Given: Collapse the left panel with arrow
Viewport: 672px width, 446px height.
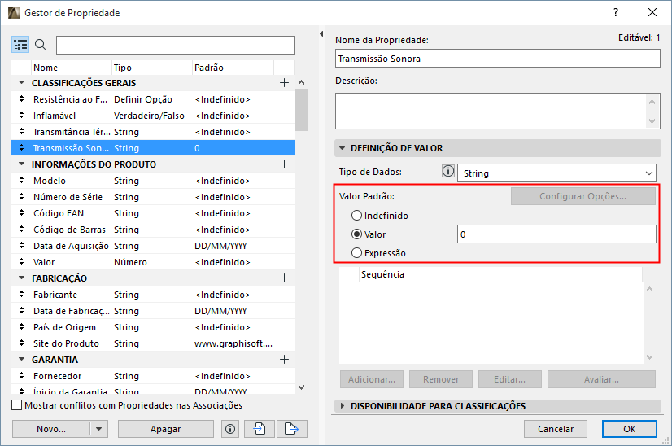Looking at the screenshot, I should click(321, 33).
